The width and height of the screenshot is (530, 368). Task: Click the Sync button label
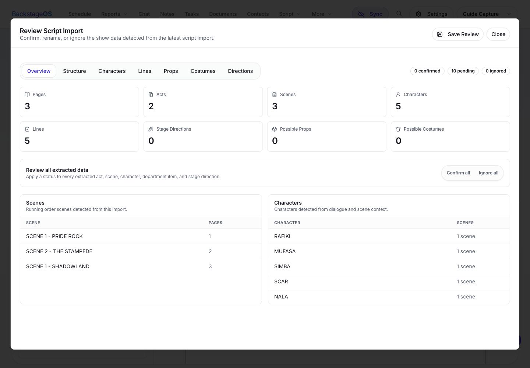coord(376,14)
